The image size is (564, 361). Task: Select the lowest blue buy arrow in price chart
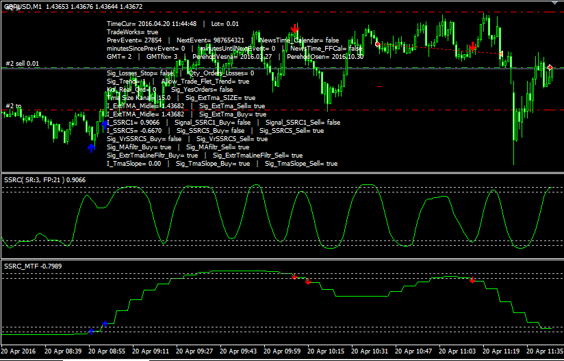point(91,148)
